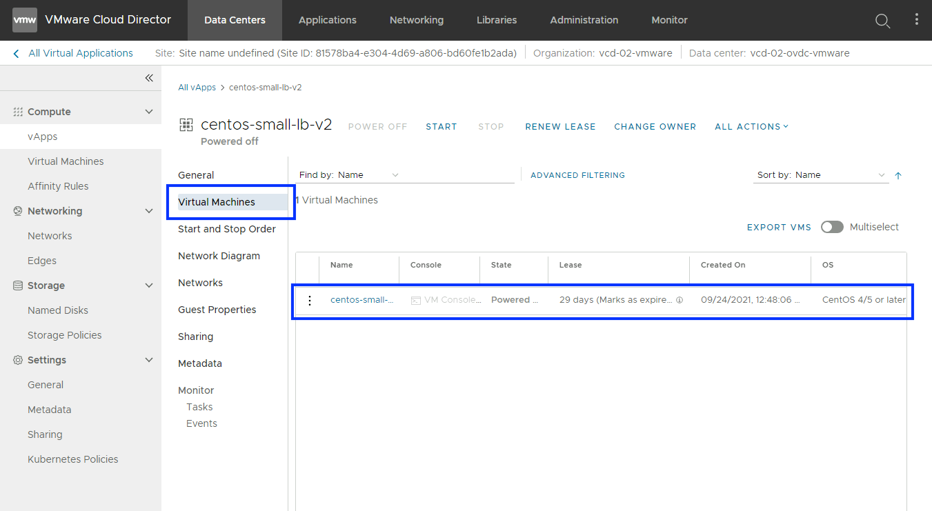
Task: Open the vertical ellipsis menu in header
Action: click(x=916, y=20)
